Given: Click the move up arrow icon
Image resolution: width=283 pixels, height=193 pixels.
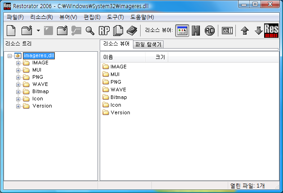Looking at the screenshot, I should pos(245,31).
